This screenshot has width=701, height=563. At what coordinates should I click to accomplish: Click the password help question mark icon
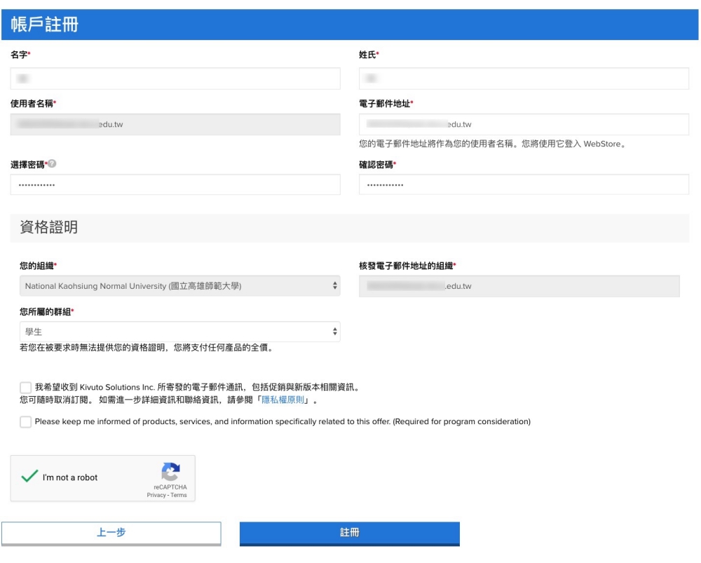52,165
